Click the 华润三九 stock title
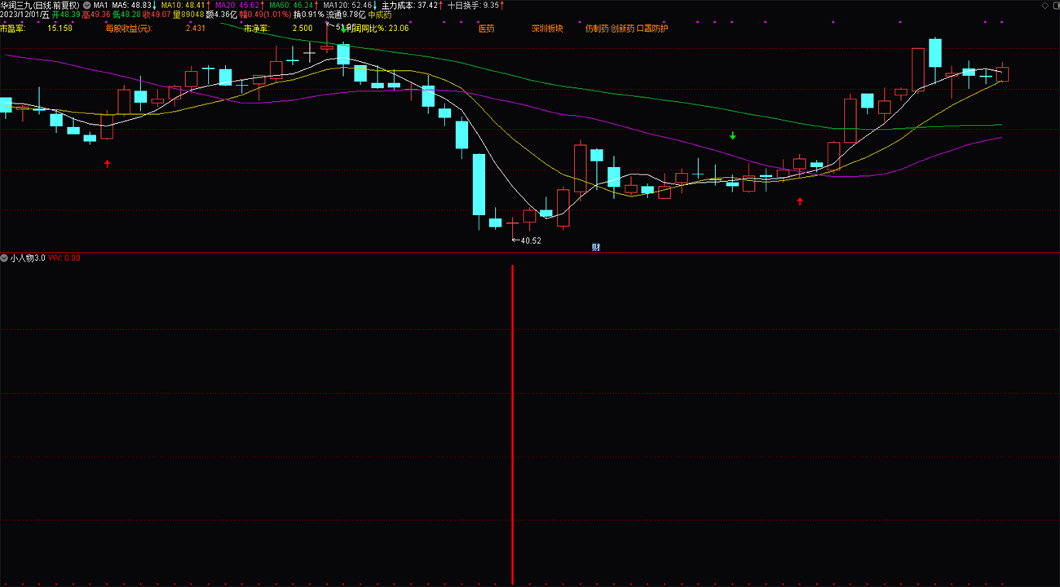 pyautogui.click(x=16, y=5)
